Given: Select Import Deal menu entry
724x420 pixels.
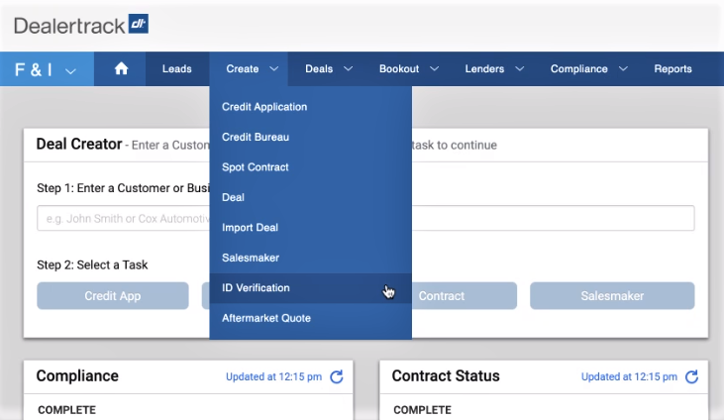Looking at the screenshot, I should click(x=310, y=227).
